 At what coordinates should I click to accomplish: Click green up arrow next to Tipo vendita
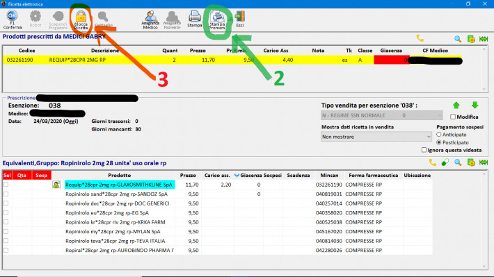pyautogui.click(x=456, y=106)
